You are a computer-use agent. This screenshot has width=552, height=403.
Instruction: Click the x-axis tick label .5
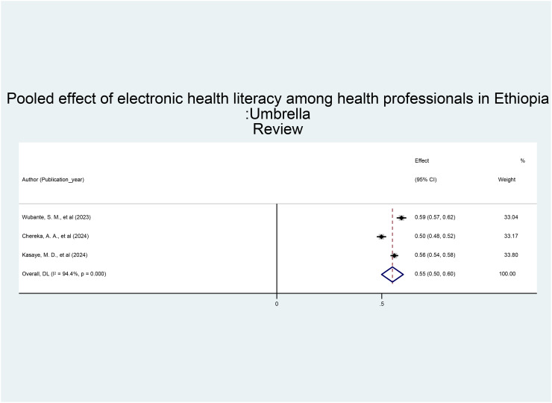(x=382, y=304)
